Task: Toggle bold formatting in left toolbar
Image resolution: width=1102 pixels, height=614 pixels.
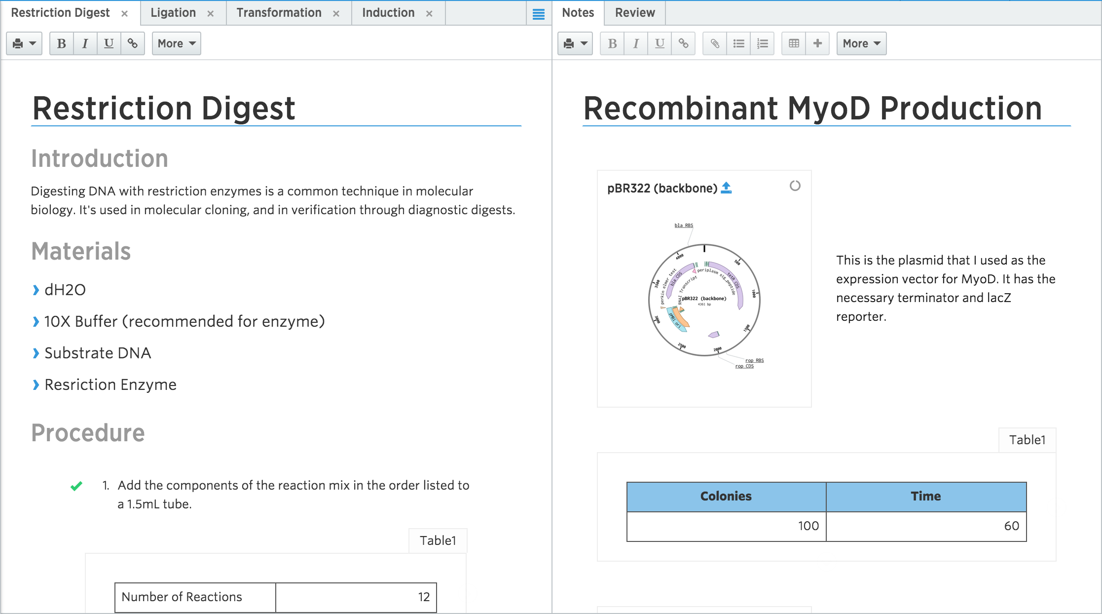Action: coord(60,43)
